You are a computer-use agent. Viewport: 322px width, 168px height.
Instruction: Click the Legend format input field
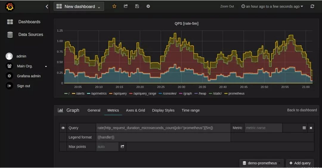[x=163, y=137]
